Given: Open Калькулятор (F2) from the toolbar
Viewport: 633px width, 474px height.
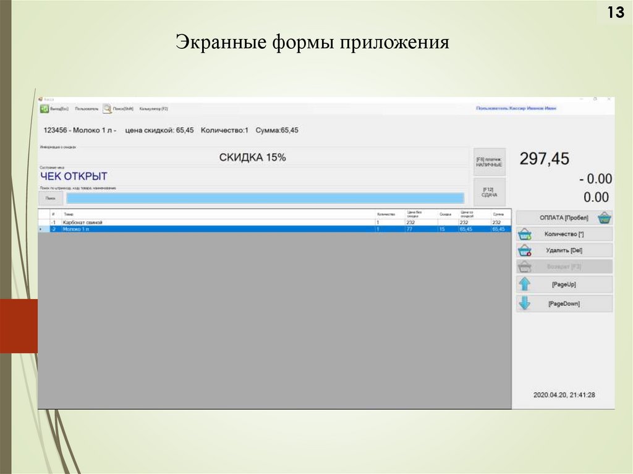Looking at the screenshot, I should click(153, 109).
